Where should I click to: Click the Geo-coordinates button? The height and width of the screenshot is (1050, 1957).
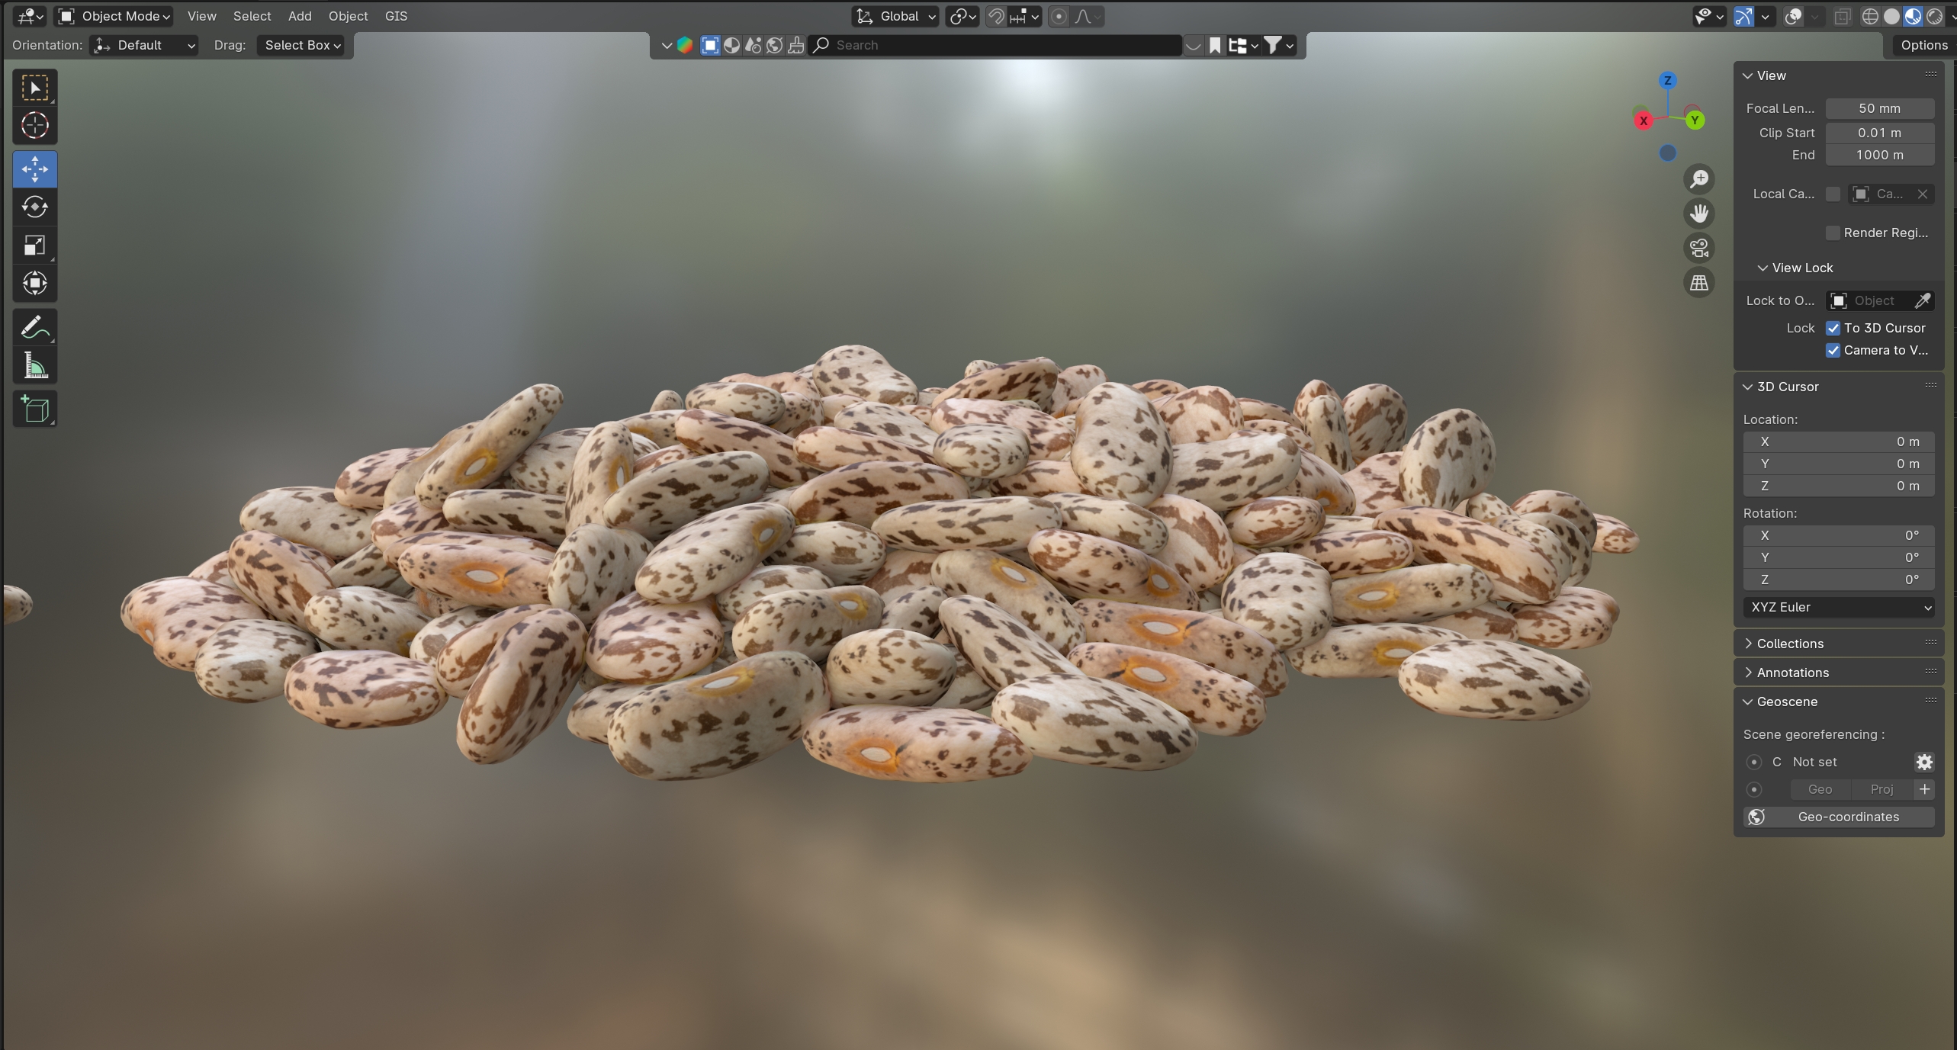1838,817
